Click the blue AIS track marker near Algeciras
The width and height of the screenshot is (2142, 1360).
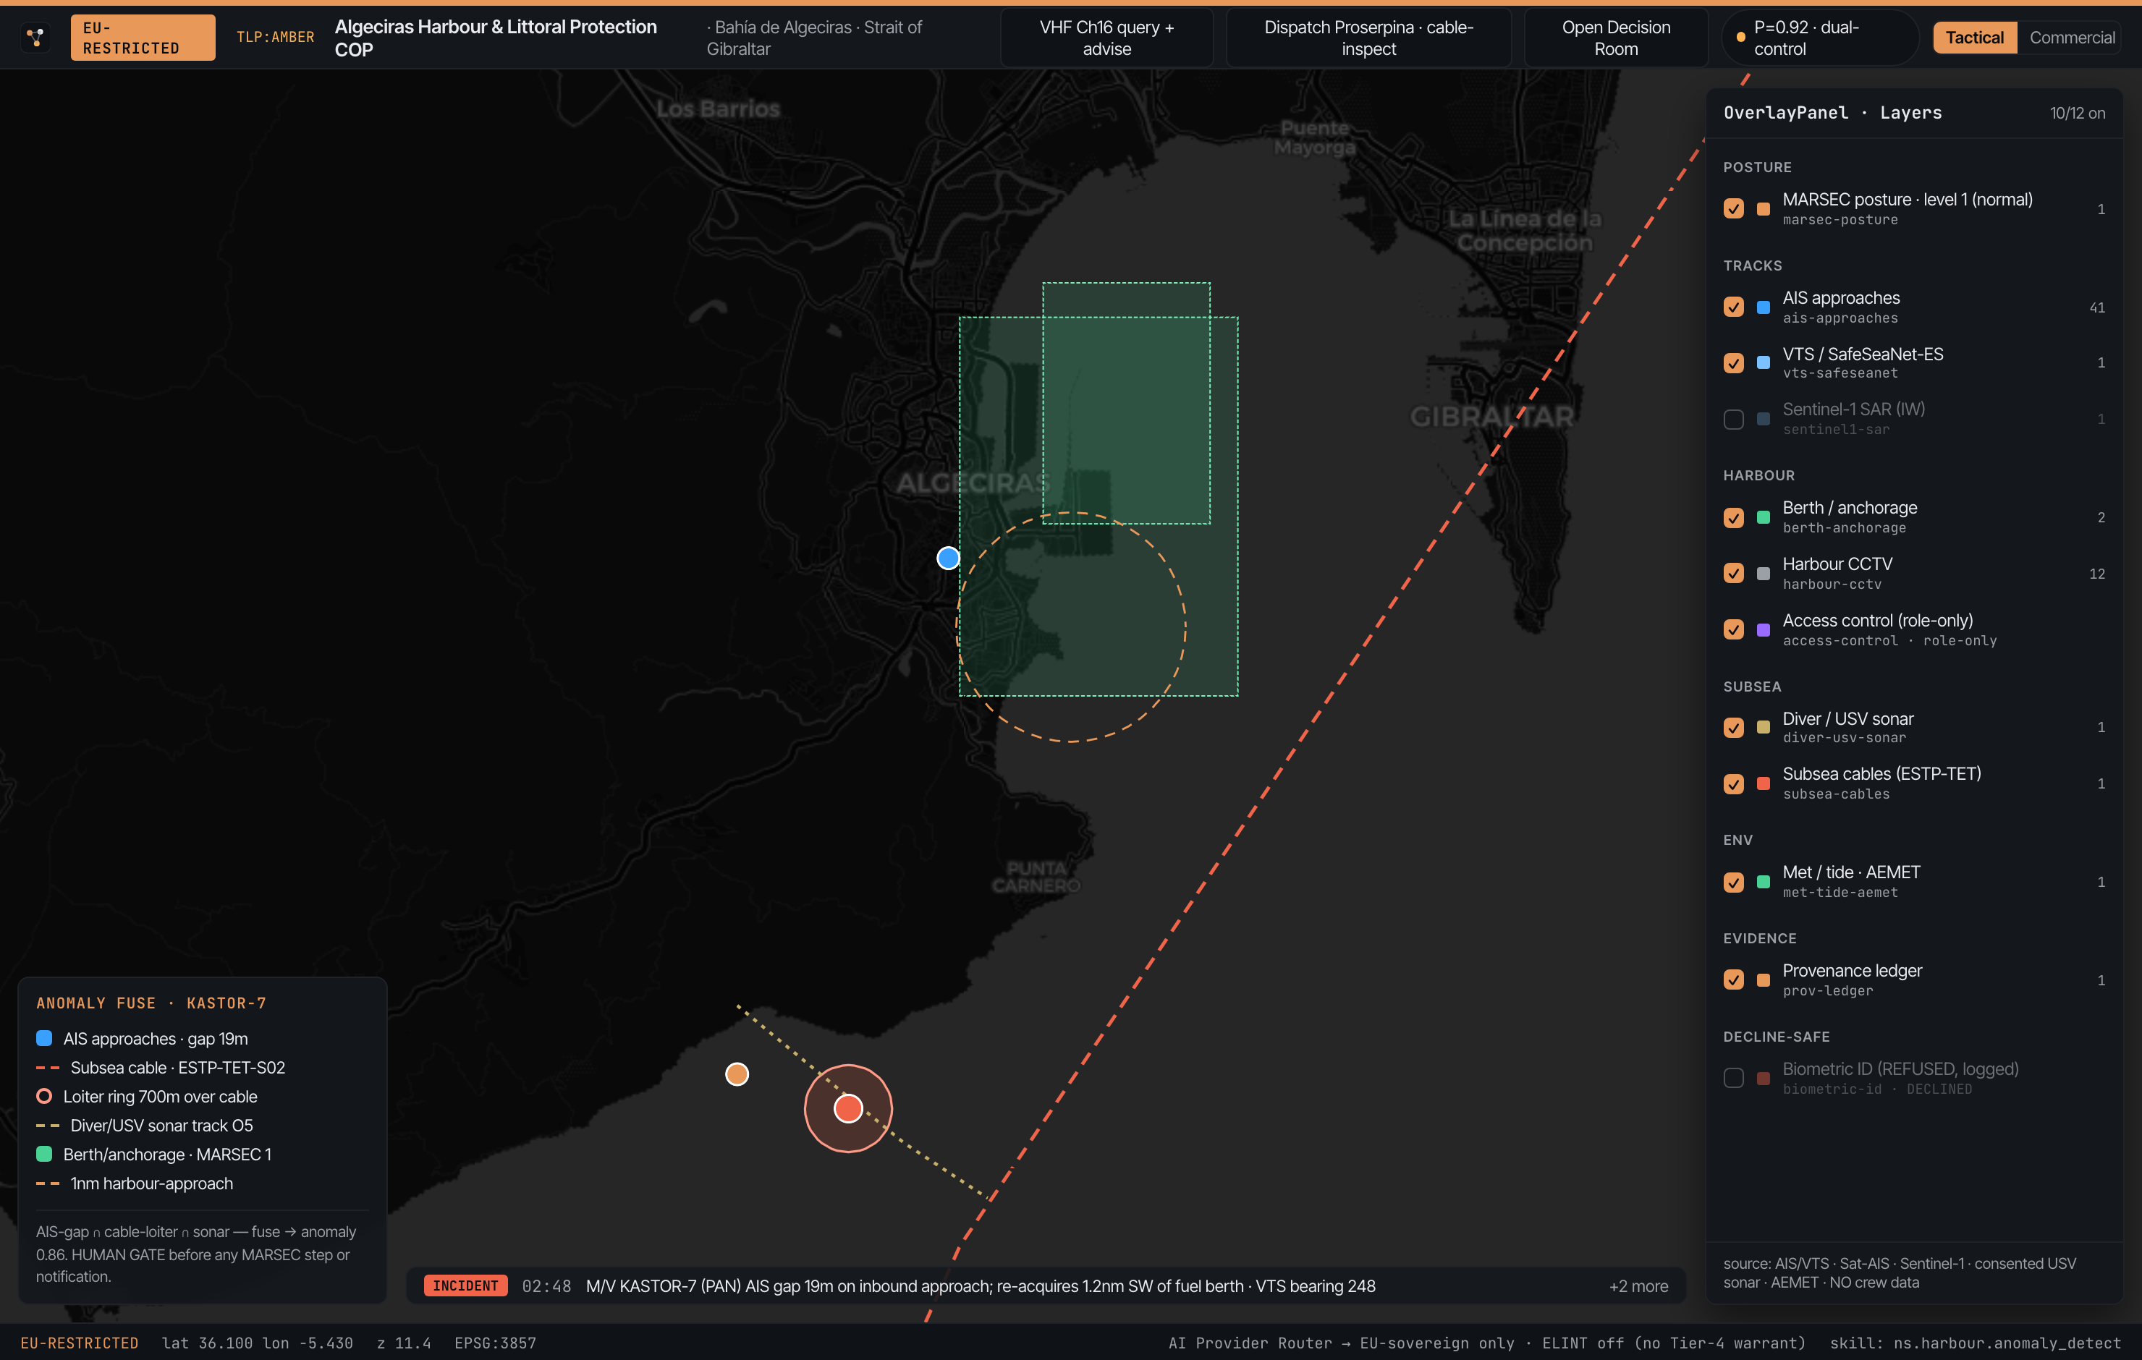948,558
